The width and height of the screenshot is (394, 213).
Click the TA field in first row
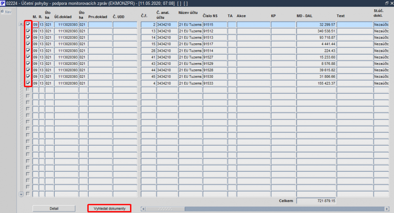click(x=231, y=25)
